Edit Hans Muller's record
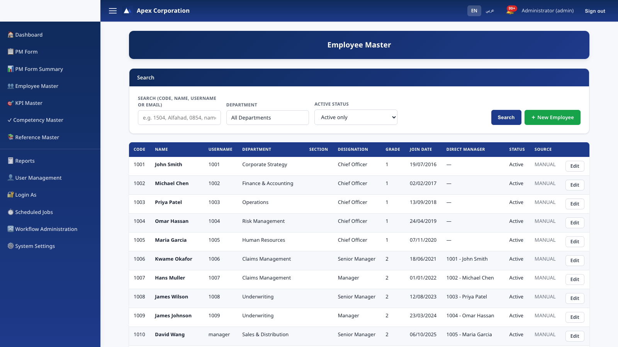The image size is (618, 347). click(575, 280)
